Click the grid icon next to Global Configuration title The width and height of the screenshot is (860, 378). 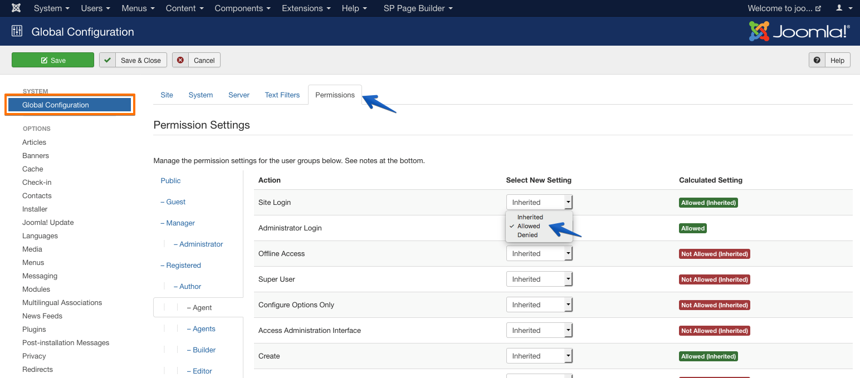(17, 31)
